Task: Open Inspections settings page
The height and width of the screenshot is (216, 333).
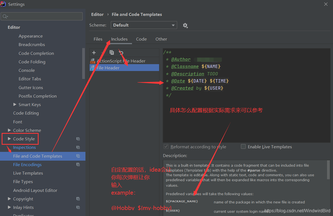Action: (24, 147)
